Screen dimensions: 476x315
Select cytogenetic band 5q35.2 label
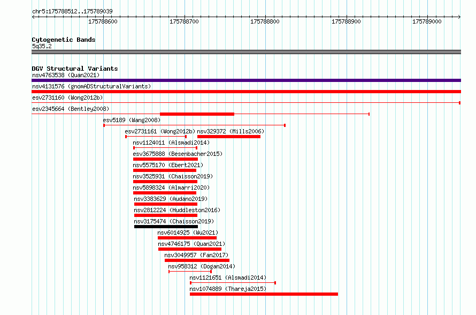coord(42,46)
